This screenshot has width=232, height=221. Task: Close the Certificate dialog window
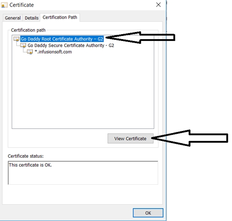click(158, 5)
